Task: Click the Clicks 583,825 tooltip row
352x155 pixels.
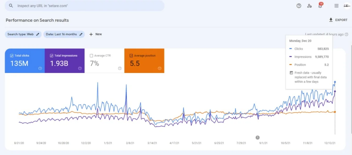Action: [309, 49]
